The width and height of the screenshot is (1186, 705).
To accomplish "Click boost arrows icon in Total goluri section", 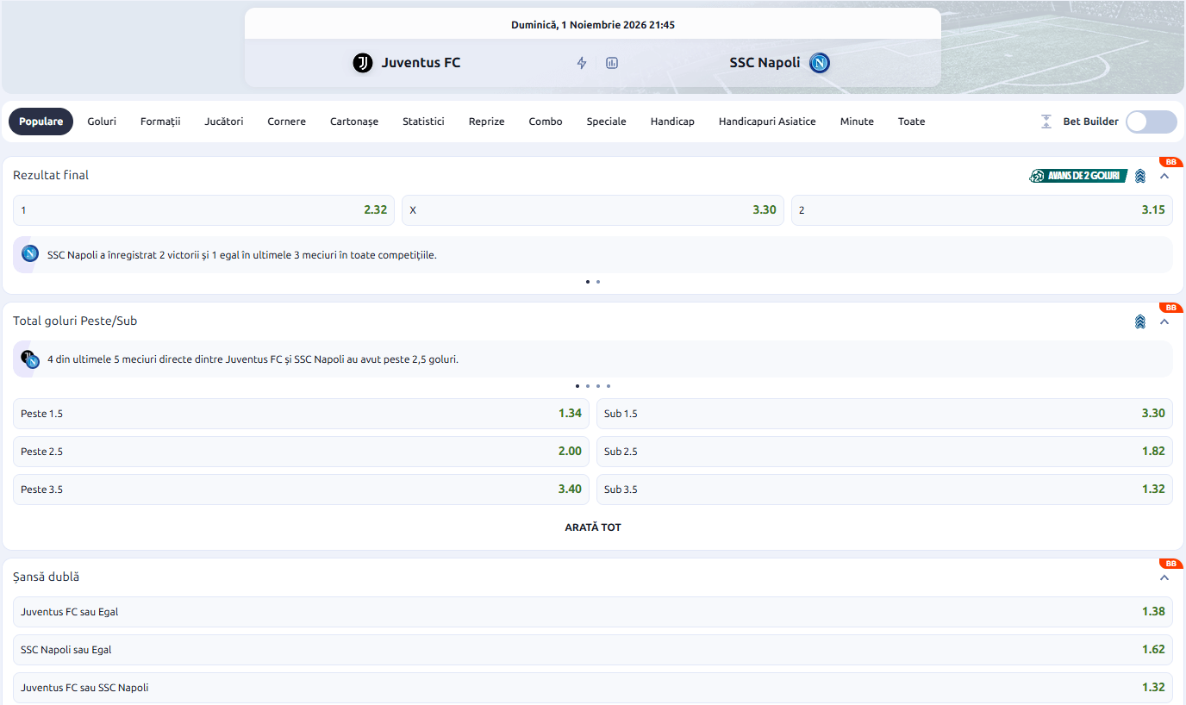I will point(1140,321).
